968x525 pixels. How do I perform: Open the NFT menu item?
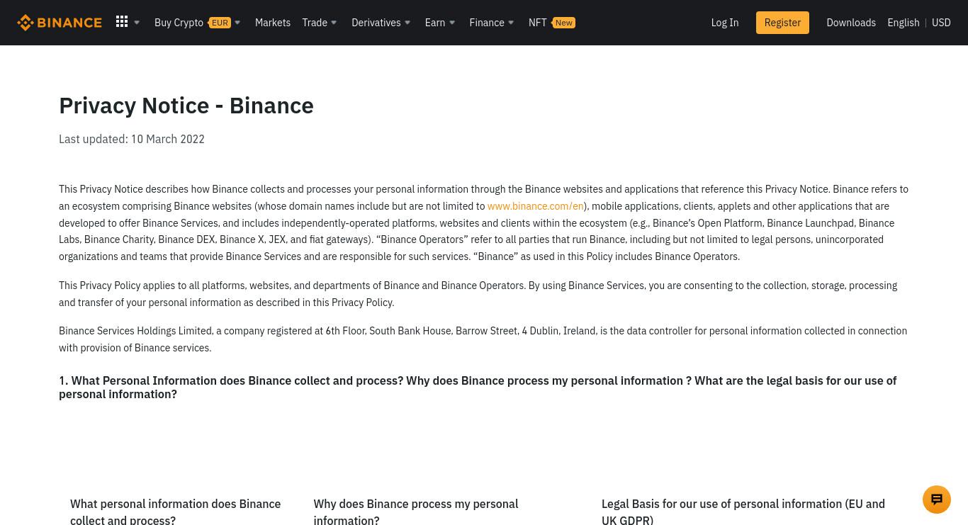tap(537, 23)
